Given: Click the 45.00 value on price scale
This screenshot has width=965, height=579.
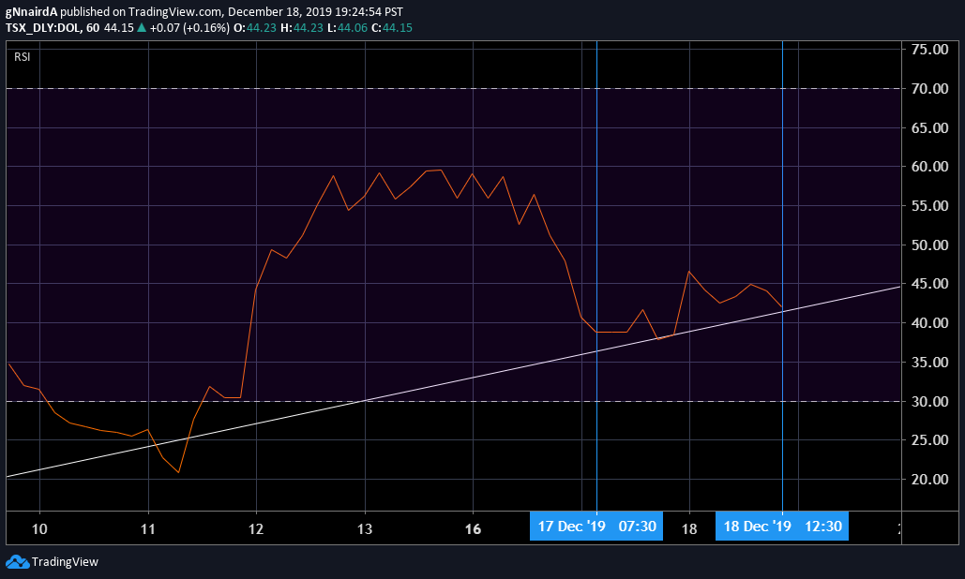Looking at the screenshot, I should (929, 284).
